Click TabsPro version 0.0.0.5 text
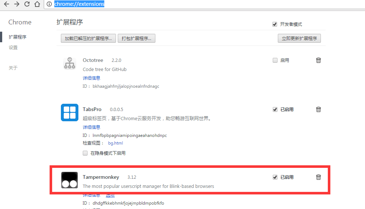 point(116,109)
